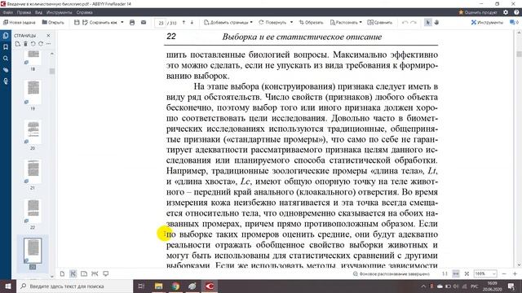This screenshot has width=522, height=293.
Task: Toggle one-page view mode icon
Action: pos(62,273)
